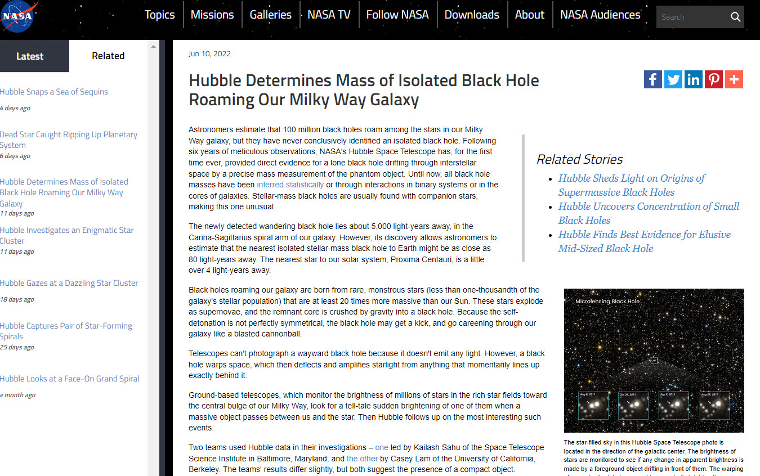This screenshot has width=760, height=476.
Task: Click the search magnifier icon
Action: point(735,17)
